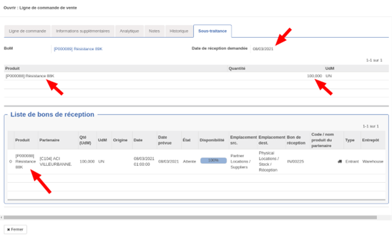Viewport: 392px width, 238px height.
Task: Click the Emplacement src. column header
Action: coord(243,140)
